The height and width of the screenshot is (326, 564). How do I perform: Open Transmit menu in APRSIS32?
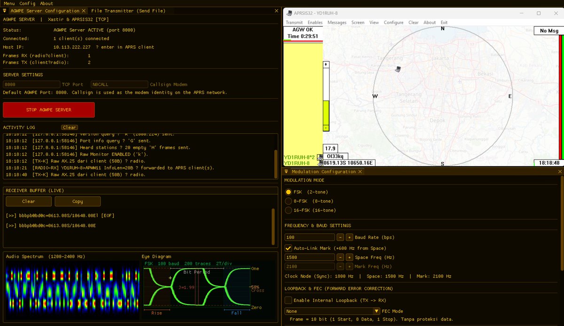point(294,23)
